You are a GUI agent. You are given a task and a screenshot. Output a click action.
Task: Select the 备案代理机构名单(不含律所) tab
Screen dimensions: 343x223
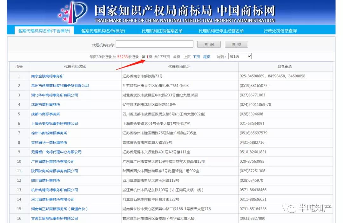(44, 31)
